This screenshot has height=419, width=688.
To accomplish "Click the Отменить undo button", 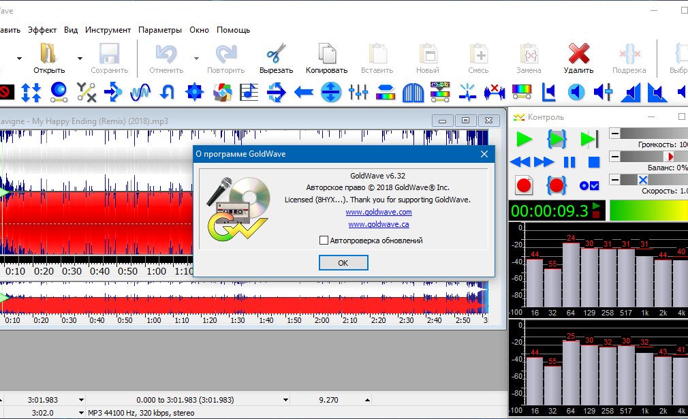I will [x=166, y=58].
